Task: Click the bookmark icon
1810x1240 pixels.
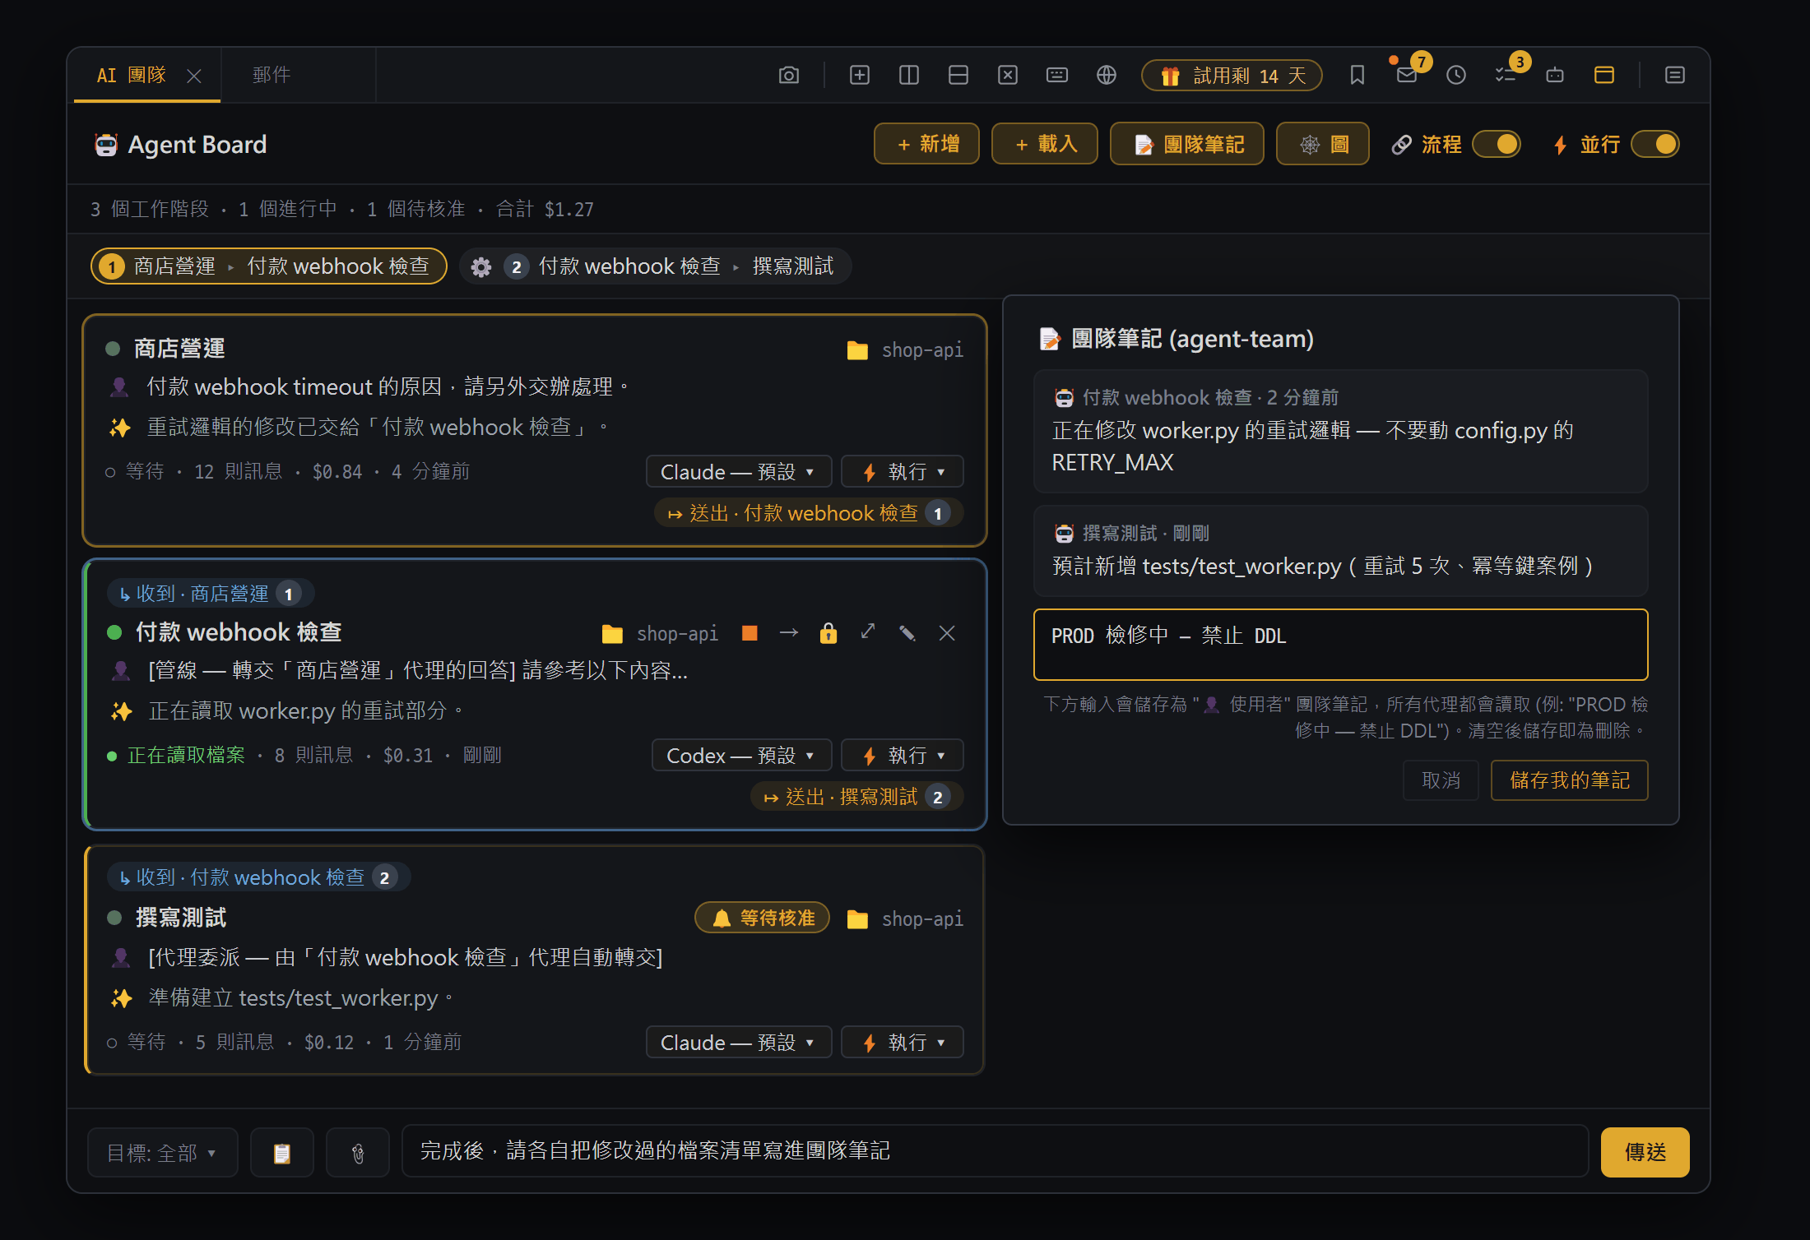Action: 1357,76
